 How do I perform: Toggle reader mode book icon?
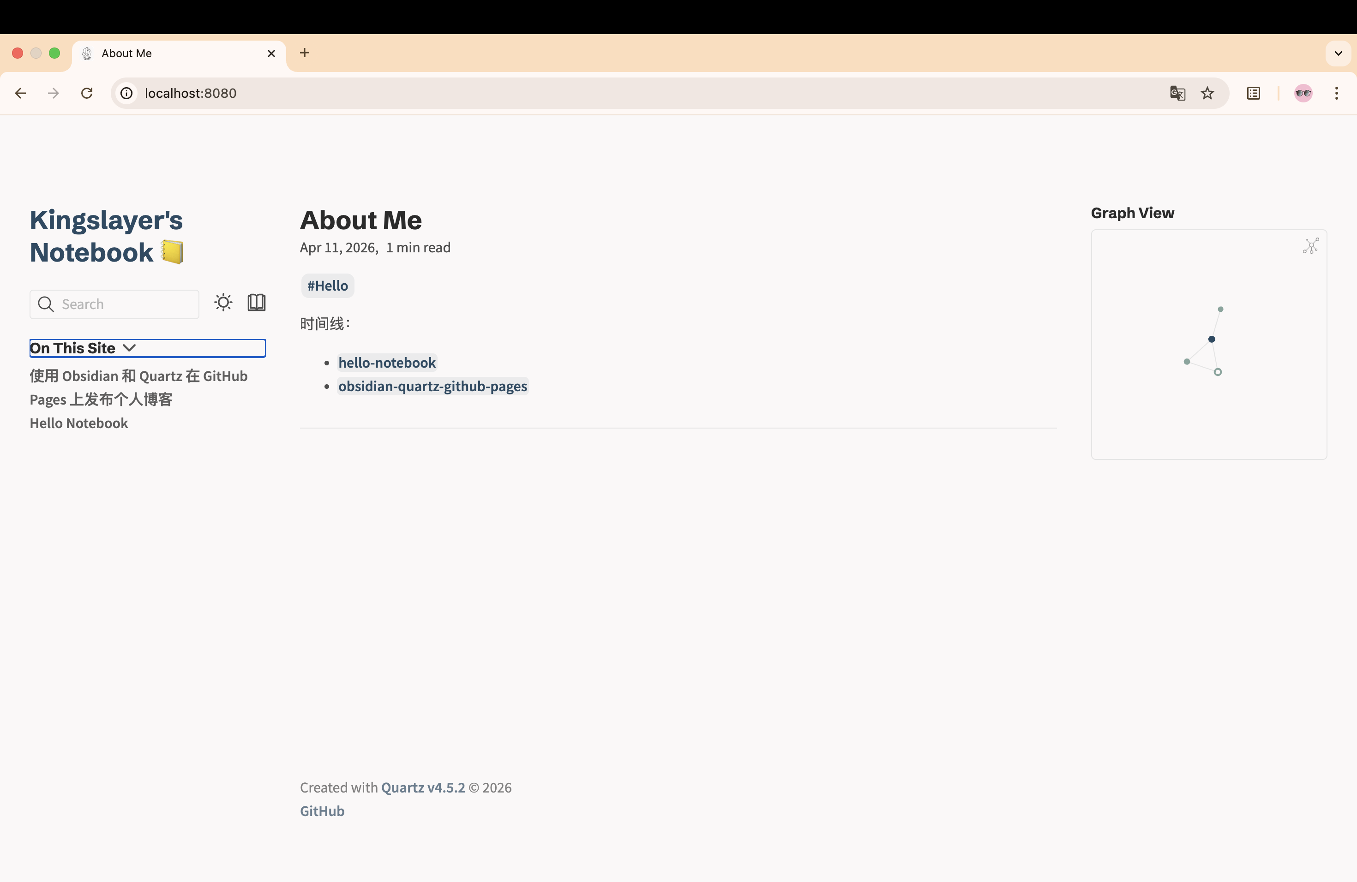coord(257,303)
